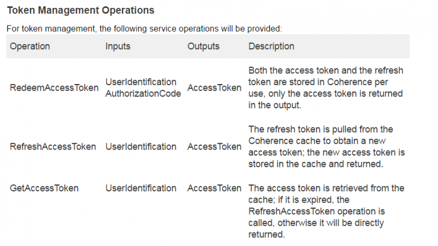Click AccessToken output in the RedeemAccessToken row
This screenshot has height=246, width=438.
point(214,88)
